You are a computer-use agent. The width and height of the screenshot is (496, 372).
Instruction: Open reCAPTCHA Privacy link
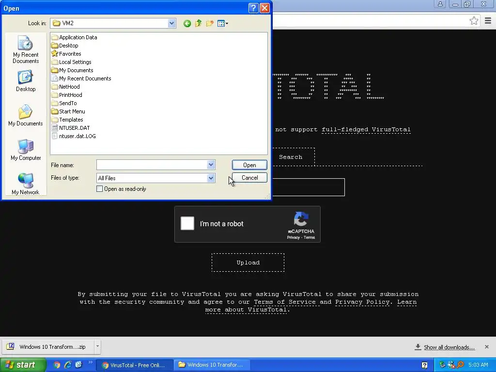[x=293, y=237]
